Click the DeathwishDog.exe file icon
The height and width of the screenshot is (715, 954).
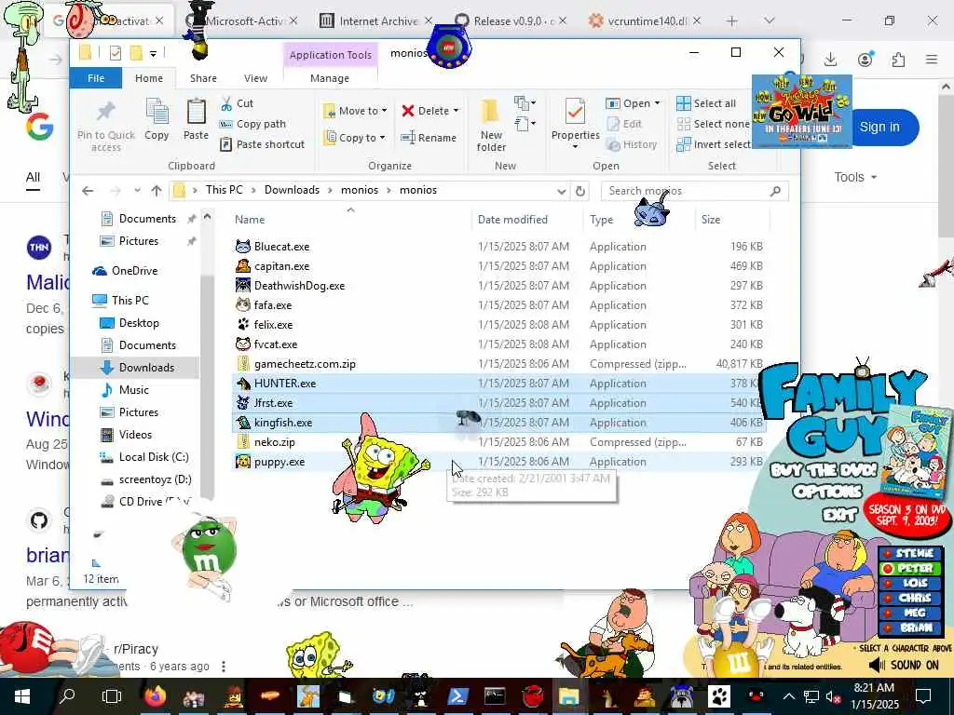(243, 286)
